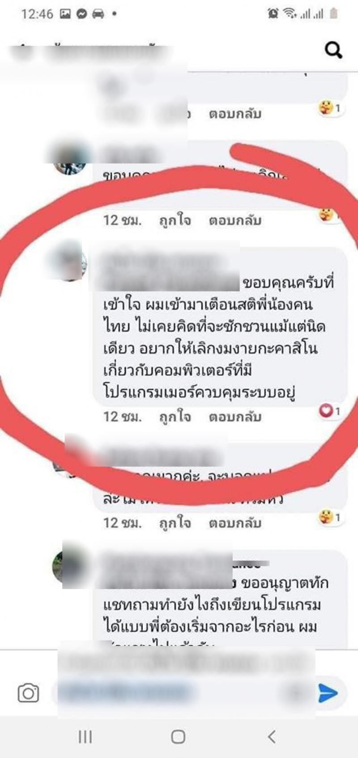Image resolution: width=358 pixels, height=758 pixels.
Task: Open Android recent apps button
Action: click(85, 736)
